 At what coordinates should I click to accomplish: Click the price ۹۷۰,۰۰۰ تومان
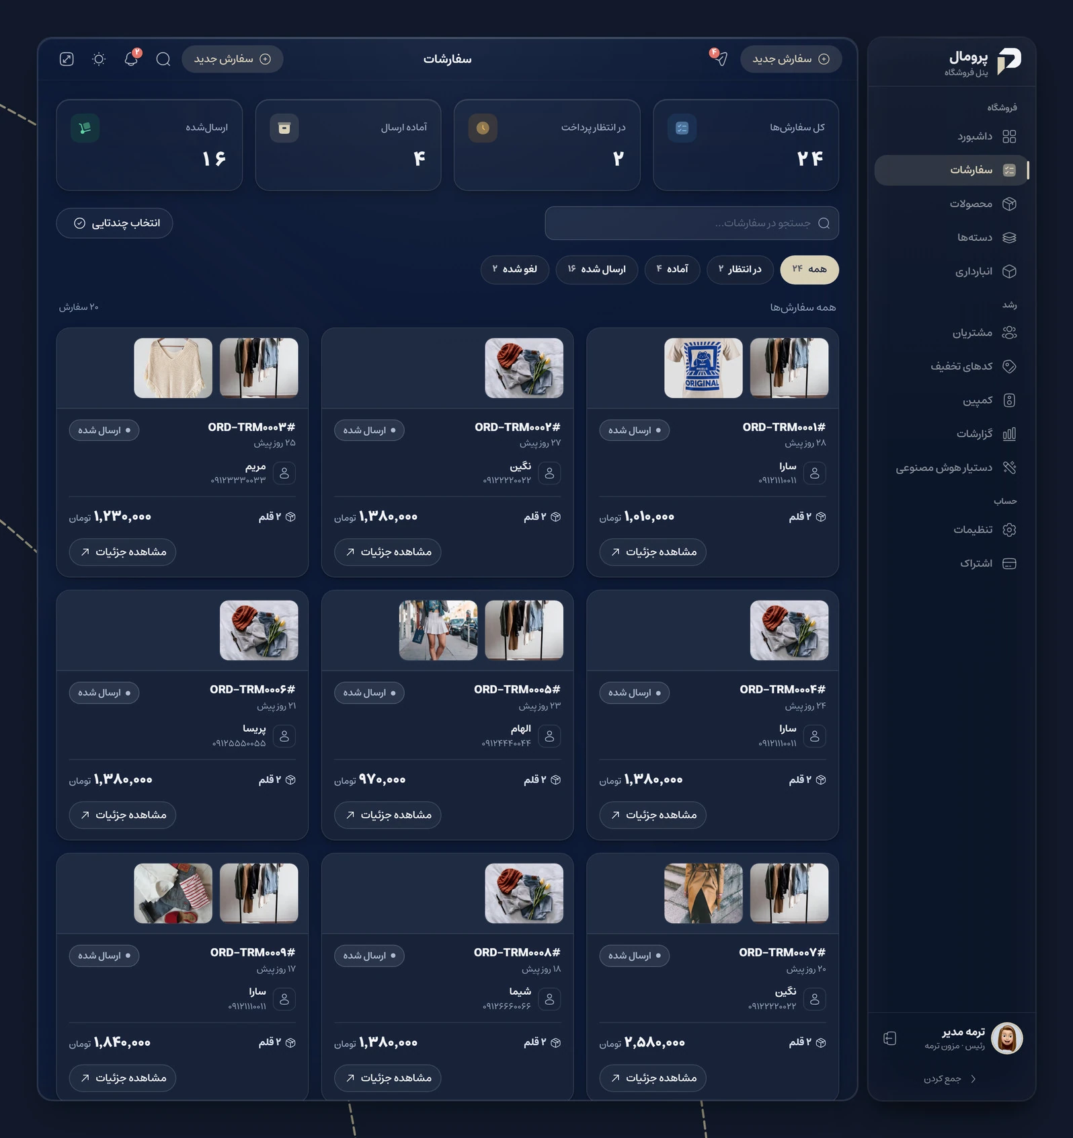tap(370, 780)
